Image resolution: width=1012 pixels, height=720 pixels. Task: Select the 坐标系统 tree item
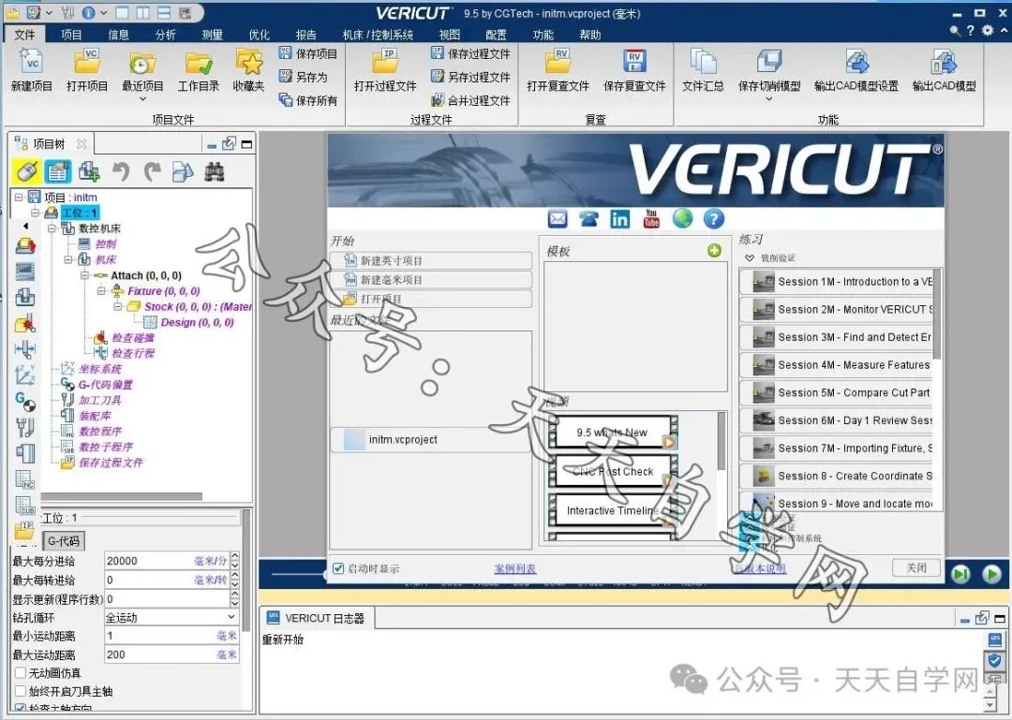pos(100,369)
